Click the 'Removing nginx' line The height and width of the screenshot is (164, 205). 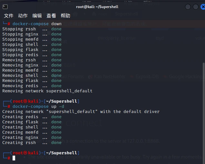(x=32, y=65)
